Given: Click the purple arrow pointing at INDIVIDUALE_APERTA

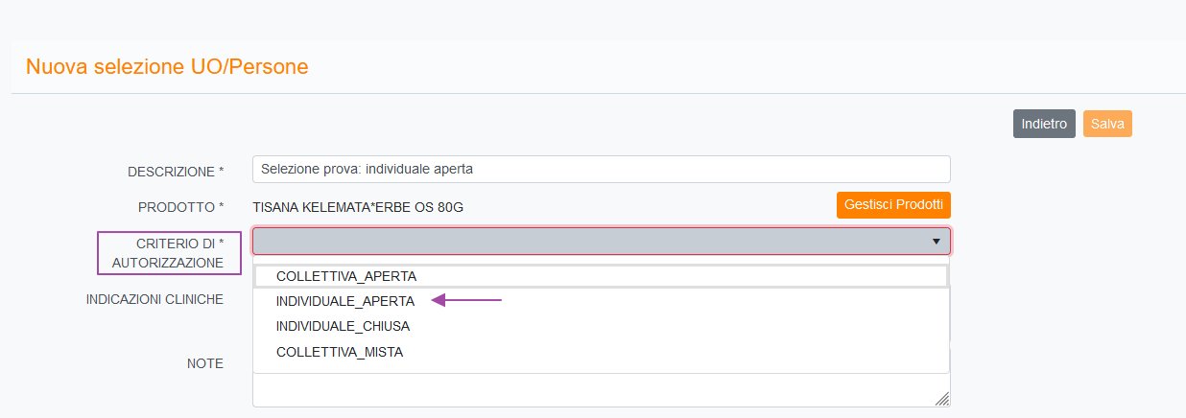Looking at the screenshot, I should click(466, 301).
